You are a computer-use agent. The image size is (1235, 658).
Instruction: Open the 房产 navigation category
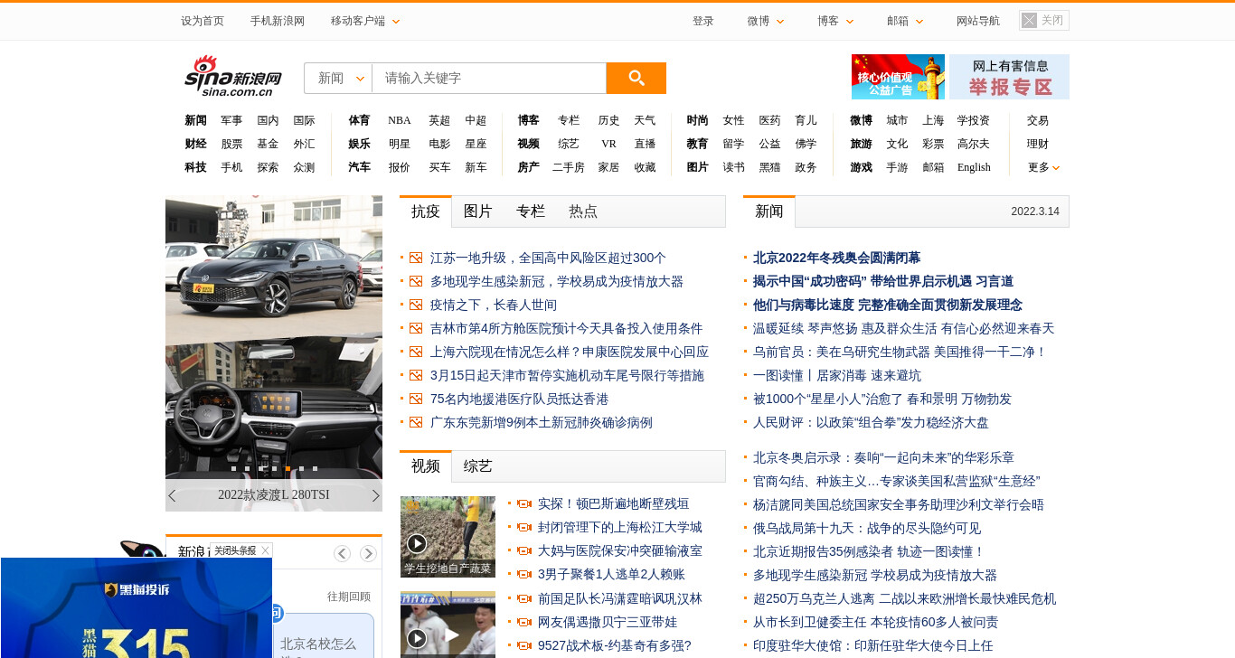click(x=528, y=167)
